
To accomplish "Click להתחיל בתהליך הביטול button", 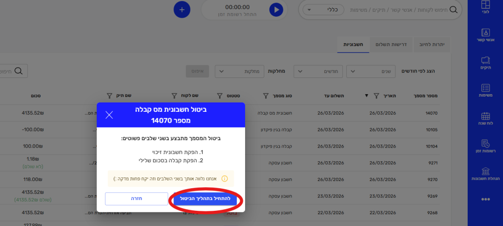I will tap(205, 199).
